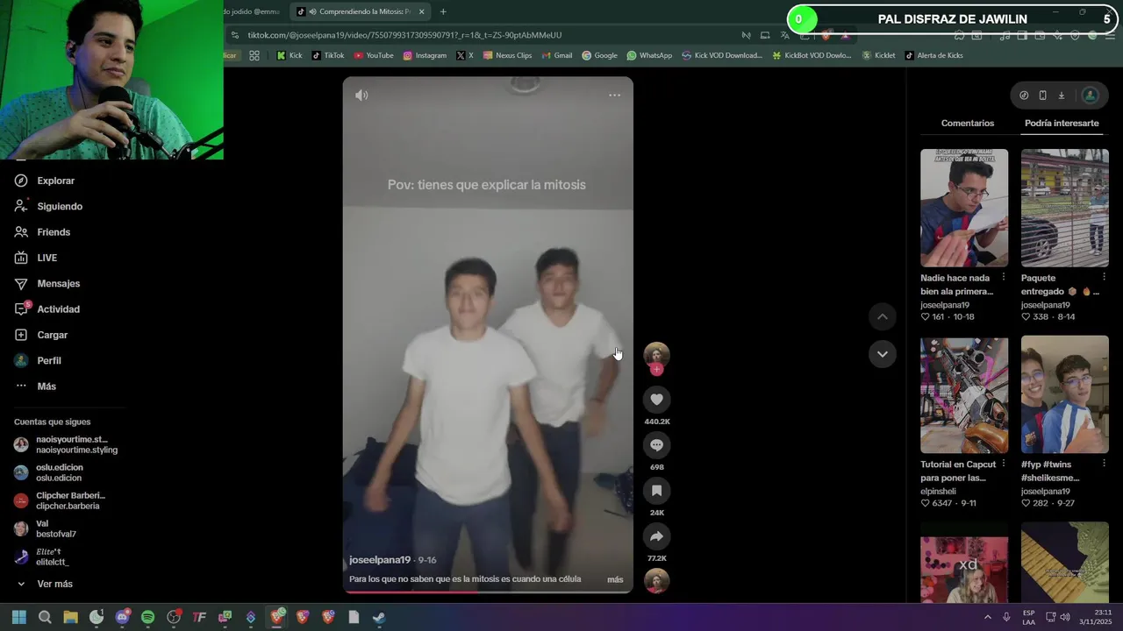Follow the creator using the red plus badge
Viewport: 1123px width, 631px height.
tap(656, 370)
